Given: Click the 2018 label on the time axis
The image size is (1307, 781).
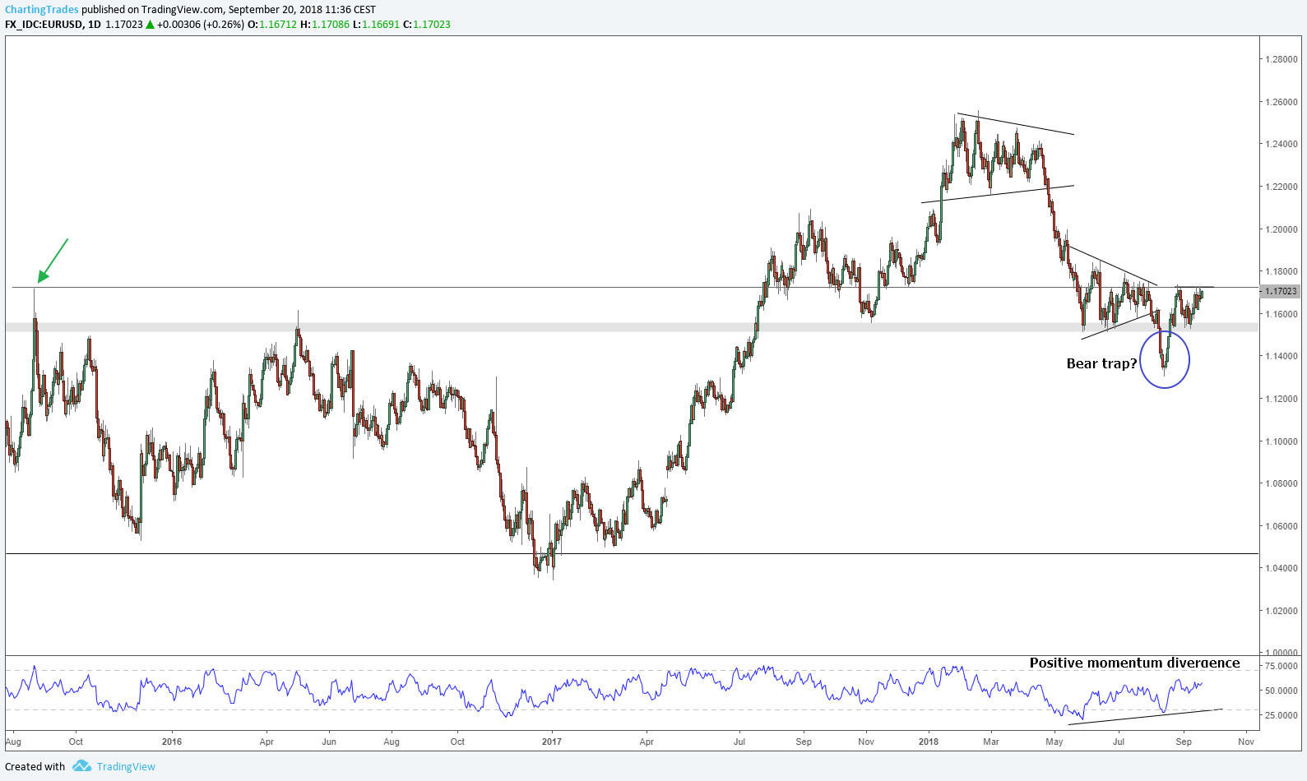Looking at the screenshot, I should click(x=929, y=742).
